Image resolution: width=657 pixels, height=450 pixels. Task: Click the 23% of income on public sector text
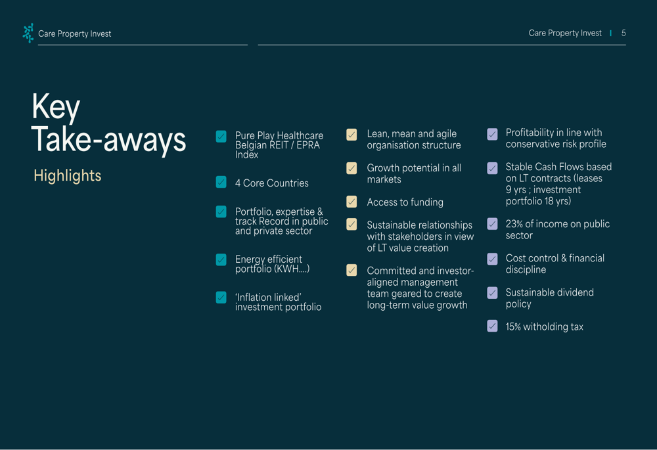point(557,229)
